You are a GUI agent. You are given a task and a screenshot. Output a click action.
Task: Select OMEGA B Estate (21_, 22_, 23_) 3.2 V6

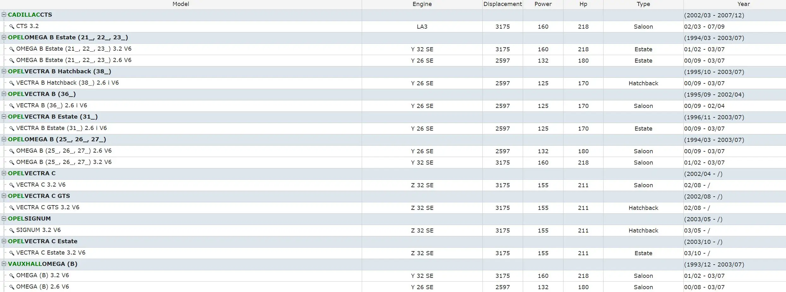[393, 49]
